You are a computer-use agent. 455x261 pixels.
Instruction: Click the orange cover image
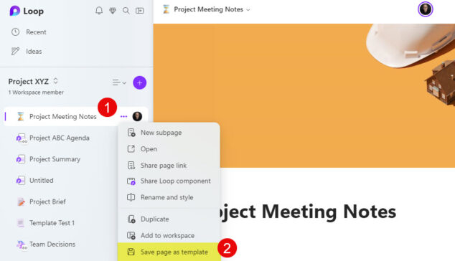(x=304, y=95)
